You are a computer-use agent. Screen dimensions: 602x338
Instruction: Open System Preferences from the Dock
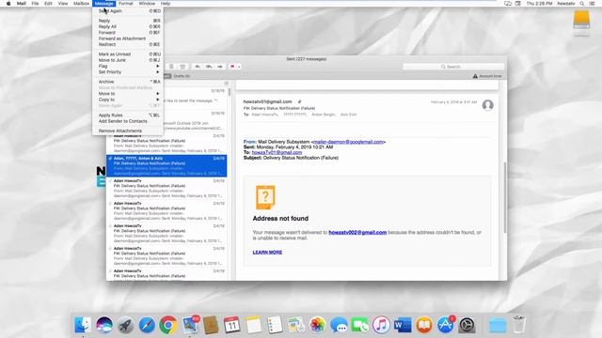click(x=467, y=325)
